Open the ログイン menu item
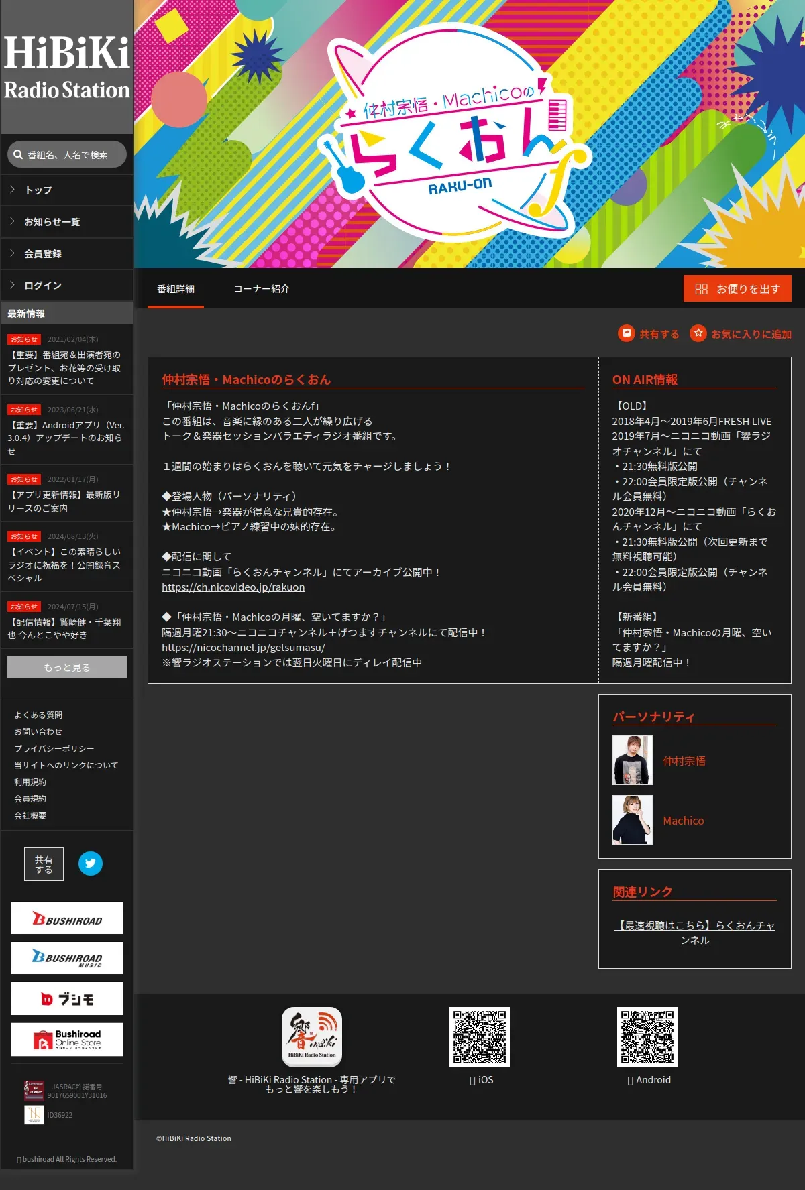This screenshot has width=805, height=1190. (x=67, y=286)
